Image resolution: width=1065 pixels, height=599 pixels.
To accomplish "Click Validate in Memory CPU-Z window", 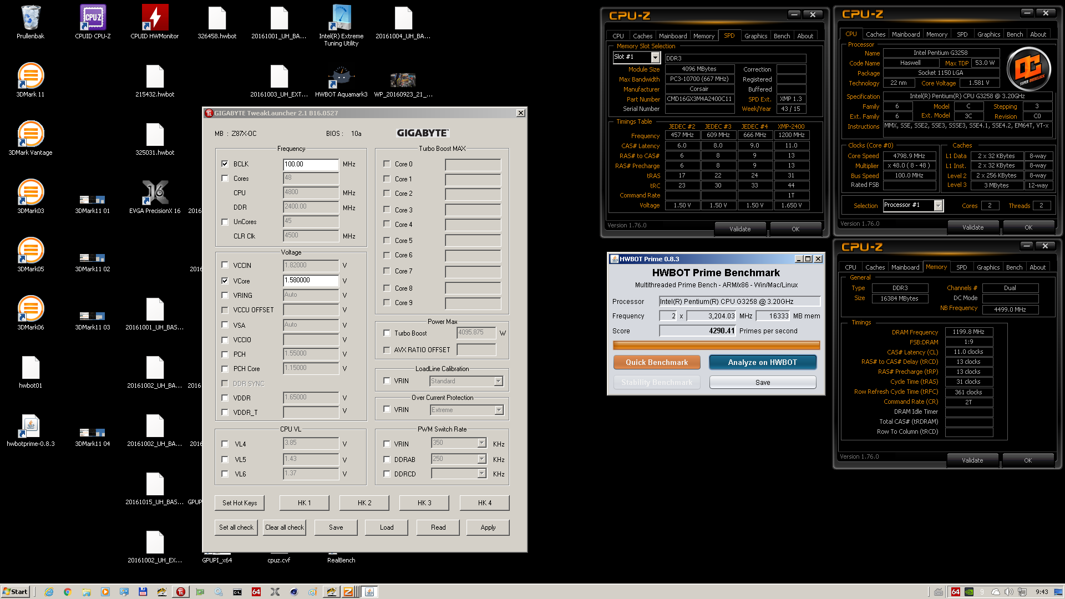I will point(972,460).
